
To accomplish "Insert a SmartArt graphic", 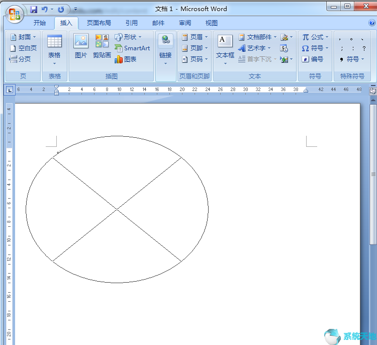I will point(132,48).
